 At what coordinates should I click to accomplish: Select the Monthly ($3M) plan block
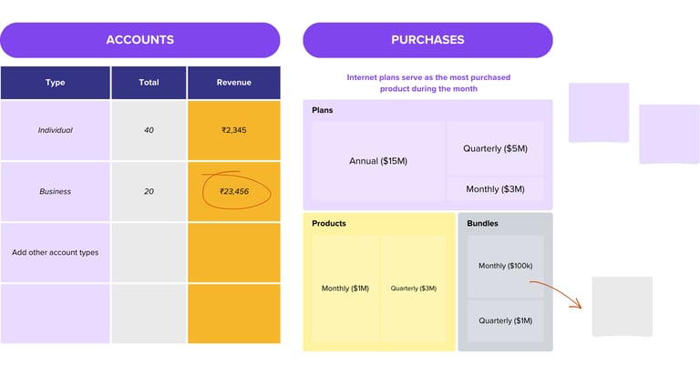click(495, 189)
